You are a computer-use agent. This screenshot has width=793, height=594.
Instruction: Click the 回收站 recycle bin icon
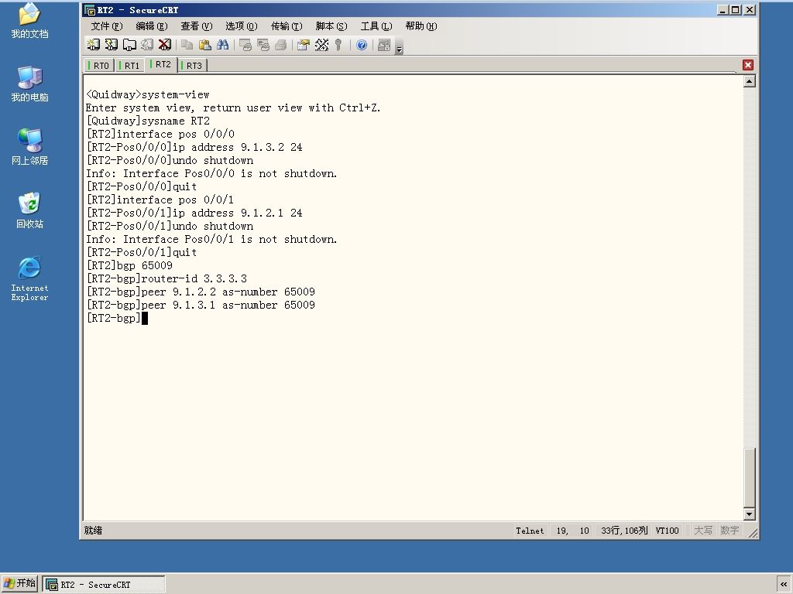click(30, 210)
